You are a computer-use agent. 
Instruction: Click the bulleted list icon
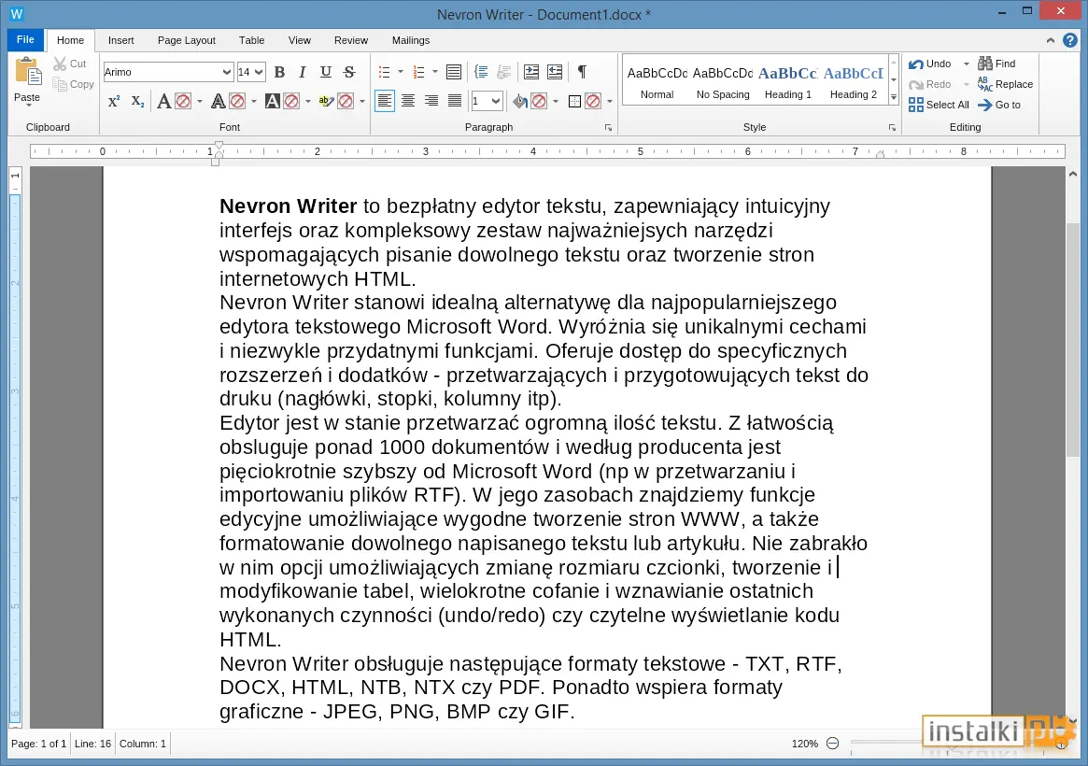pyautogui.click(x=385, y=72)
